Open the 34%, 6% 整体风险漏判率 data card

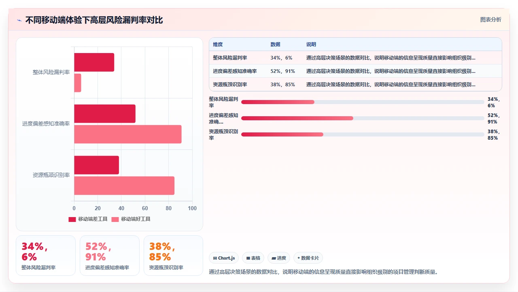(x=46, y=256)
